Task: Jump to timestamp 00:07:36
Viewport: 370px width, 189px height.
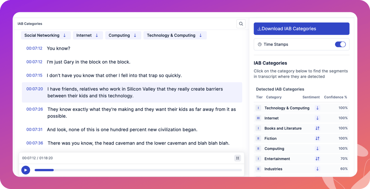Action: tap(34, 143)
